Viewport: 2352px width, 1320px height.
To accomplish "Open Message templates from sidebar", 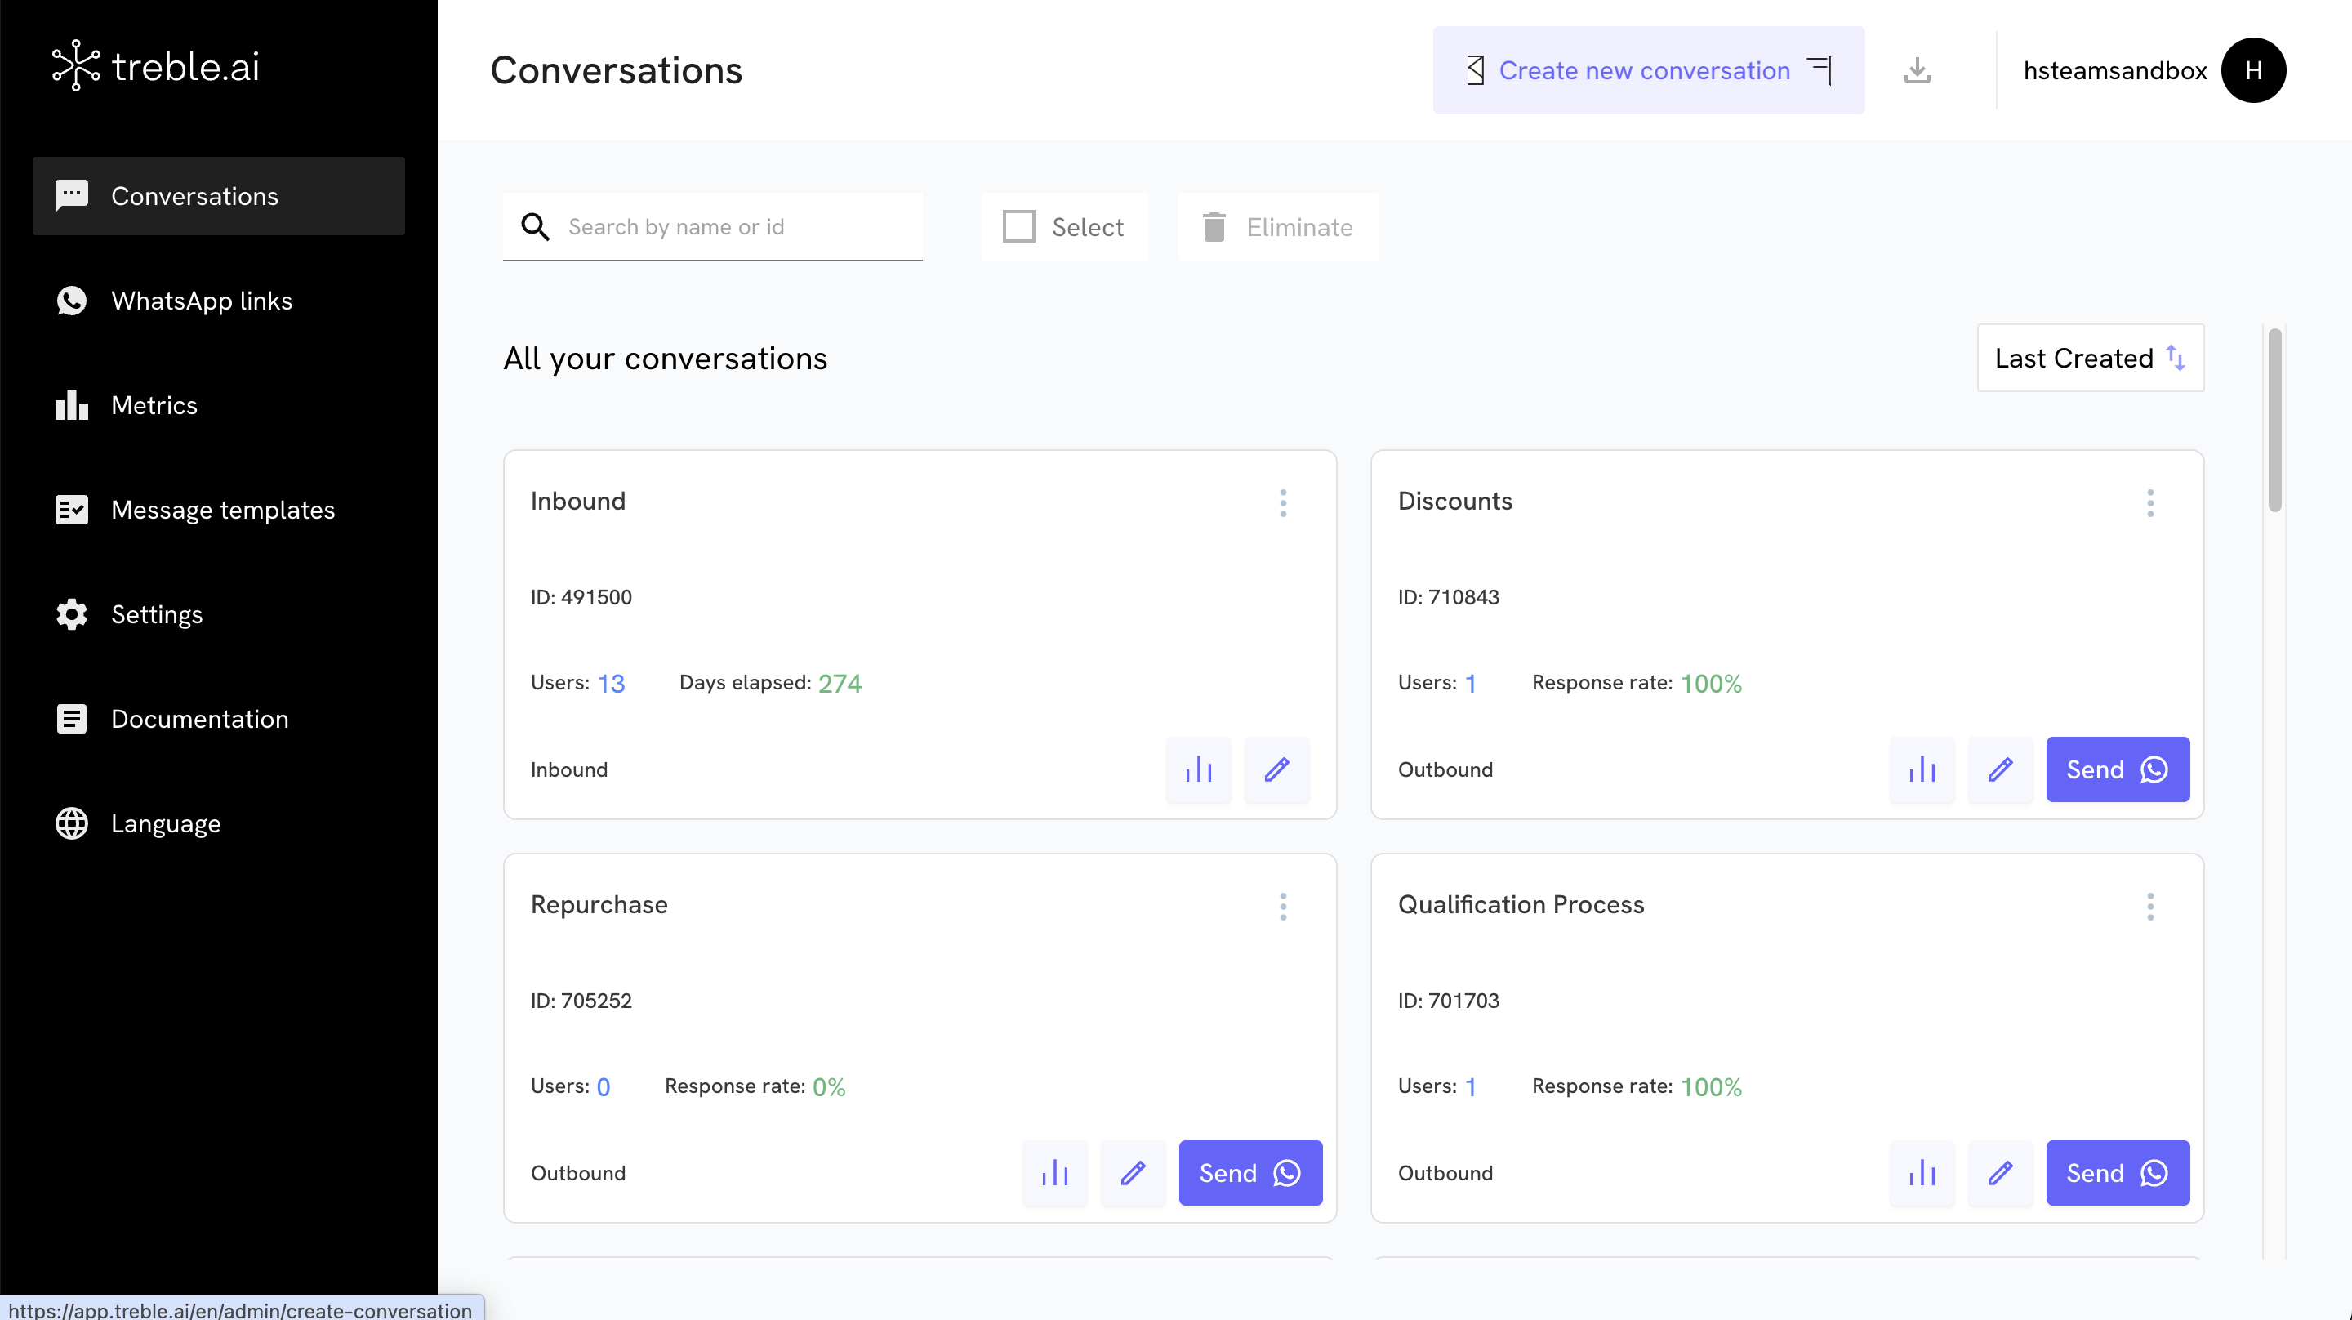I will coord(222,510).
